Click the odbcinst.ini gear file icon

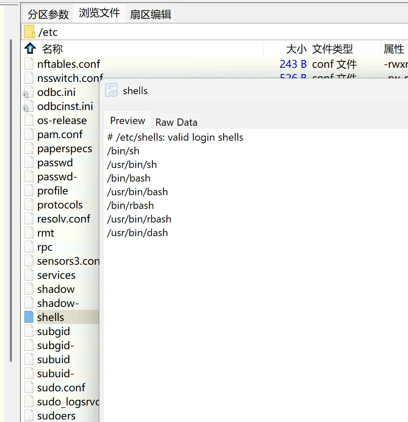pyautogui.click(x=27, y=107)
